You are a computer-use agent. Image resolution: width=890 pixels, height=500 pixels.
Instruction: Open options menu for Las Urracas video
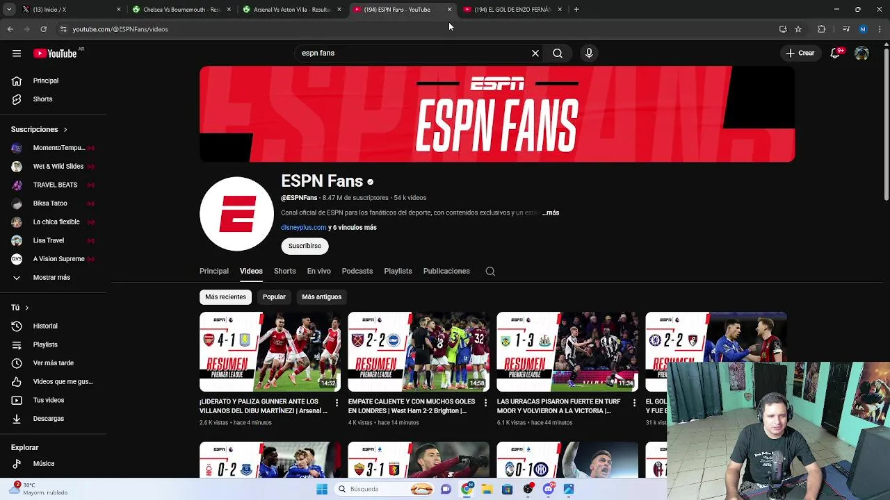(x=634, y=403)
